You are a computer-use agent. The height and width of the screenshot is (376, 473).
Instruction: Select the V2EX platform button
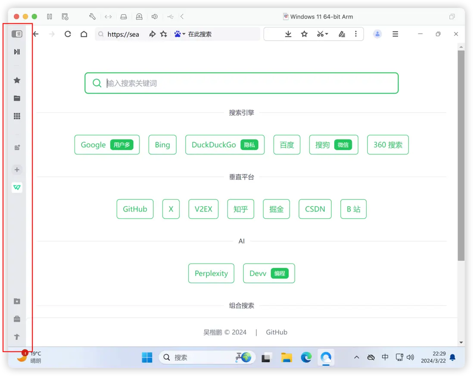[203, 209]
